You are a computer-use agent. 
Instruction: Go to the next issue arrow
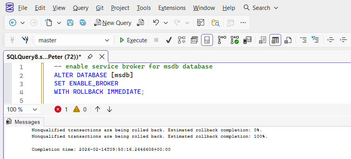(x=109, y=109)
